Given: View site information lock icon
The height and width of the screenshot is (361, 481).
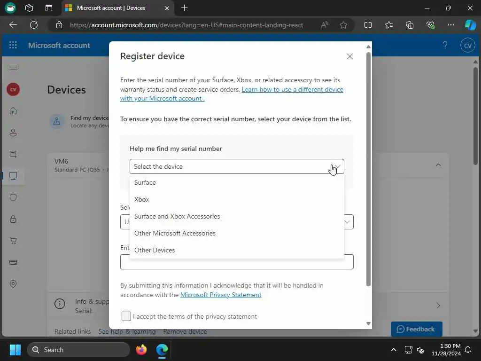Looking at the screenshot, I should 59,25.
